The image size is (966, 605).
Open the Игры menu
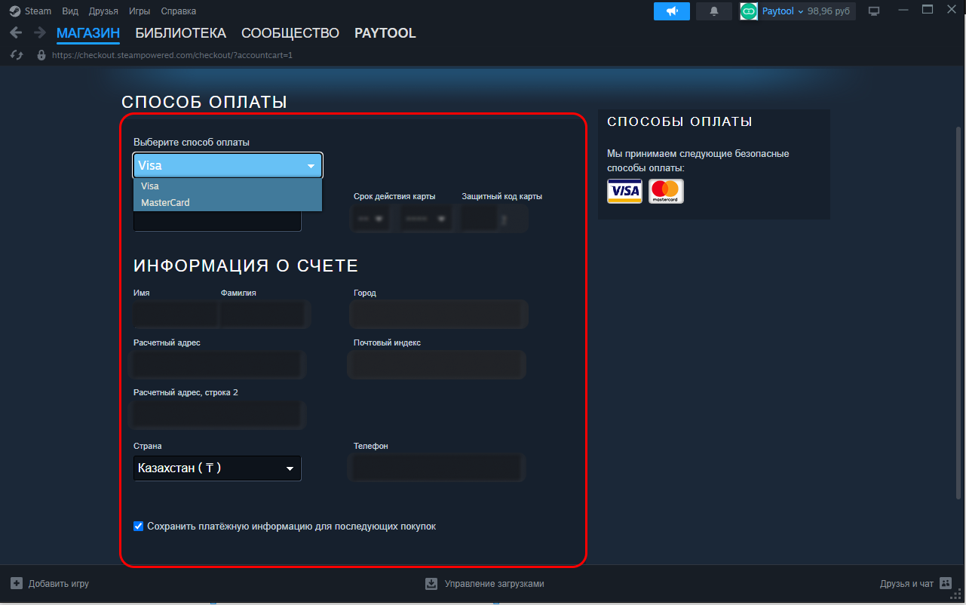tap(140, 11)
